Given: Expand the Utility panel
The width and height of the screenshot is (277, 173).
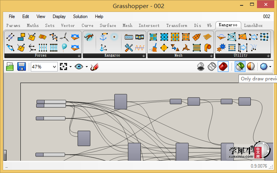Looking at the screenshot, I should click(268, 56).
